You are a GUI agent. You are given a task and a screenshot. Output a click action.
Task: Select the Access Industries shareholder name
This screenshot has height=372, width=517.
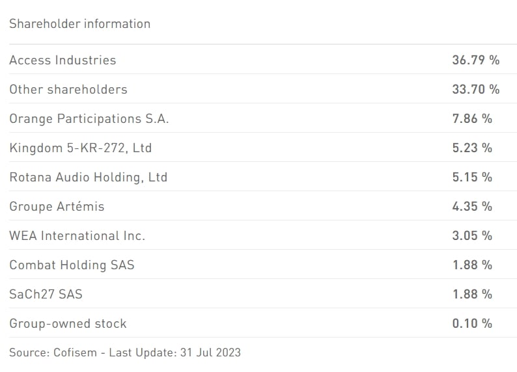pyautogui.click(x=63, y=60)
